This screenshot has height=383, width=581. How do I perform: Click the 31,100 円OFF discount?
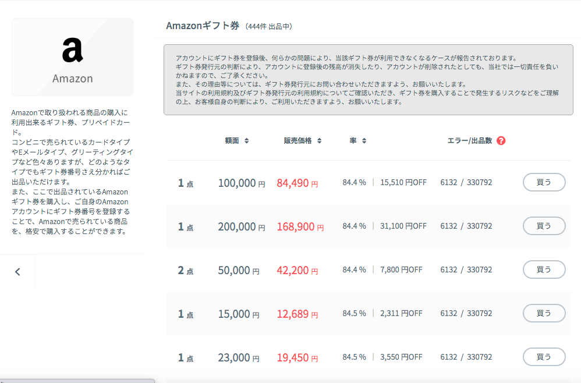click(x=403, y=226)
